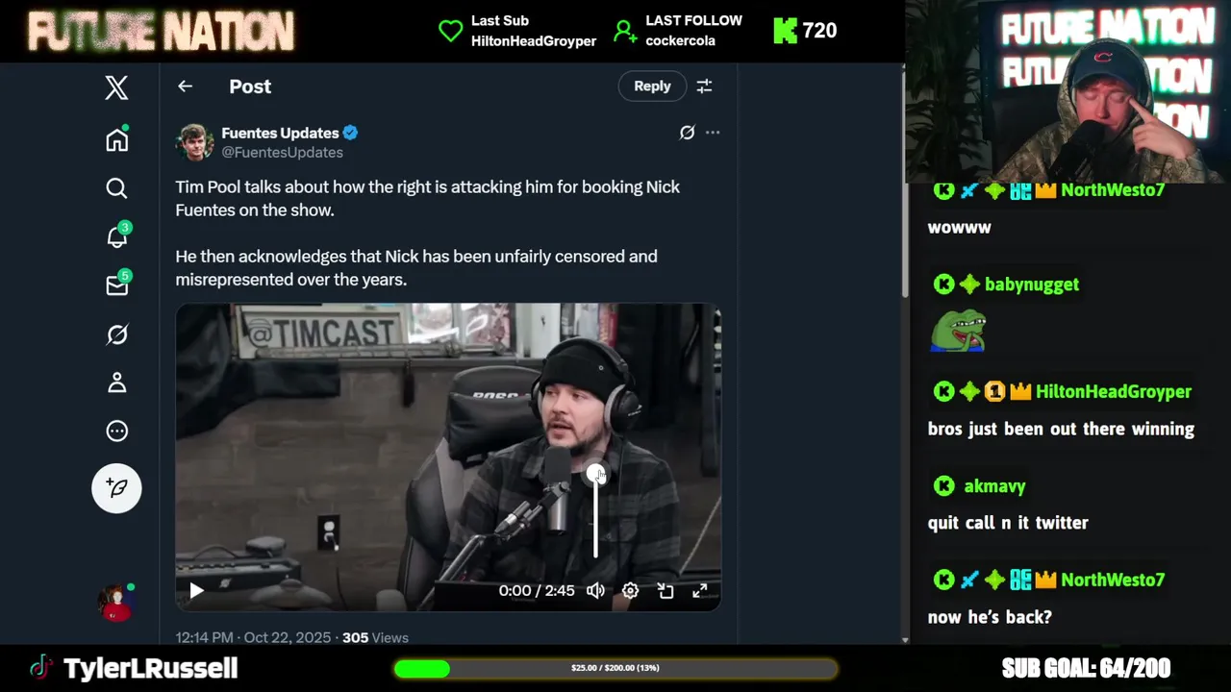Open the Notifications bell icon
Viewport: 1231px width, 692px height.
pos(117,235)
